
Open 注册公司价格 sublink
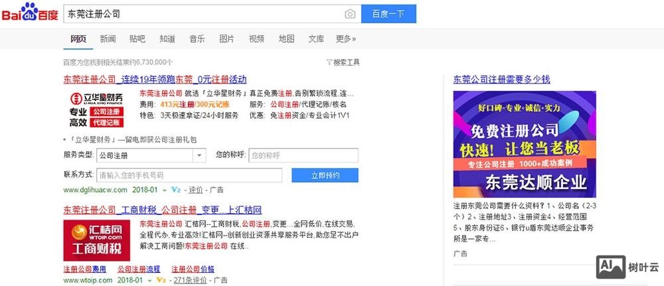pos(193,269)
